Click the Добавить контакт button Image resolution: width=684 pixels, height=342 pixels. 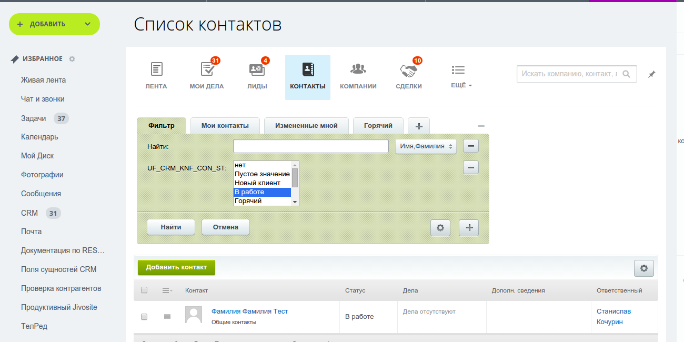click(176, 267)
